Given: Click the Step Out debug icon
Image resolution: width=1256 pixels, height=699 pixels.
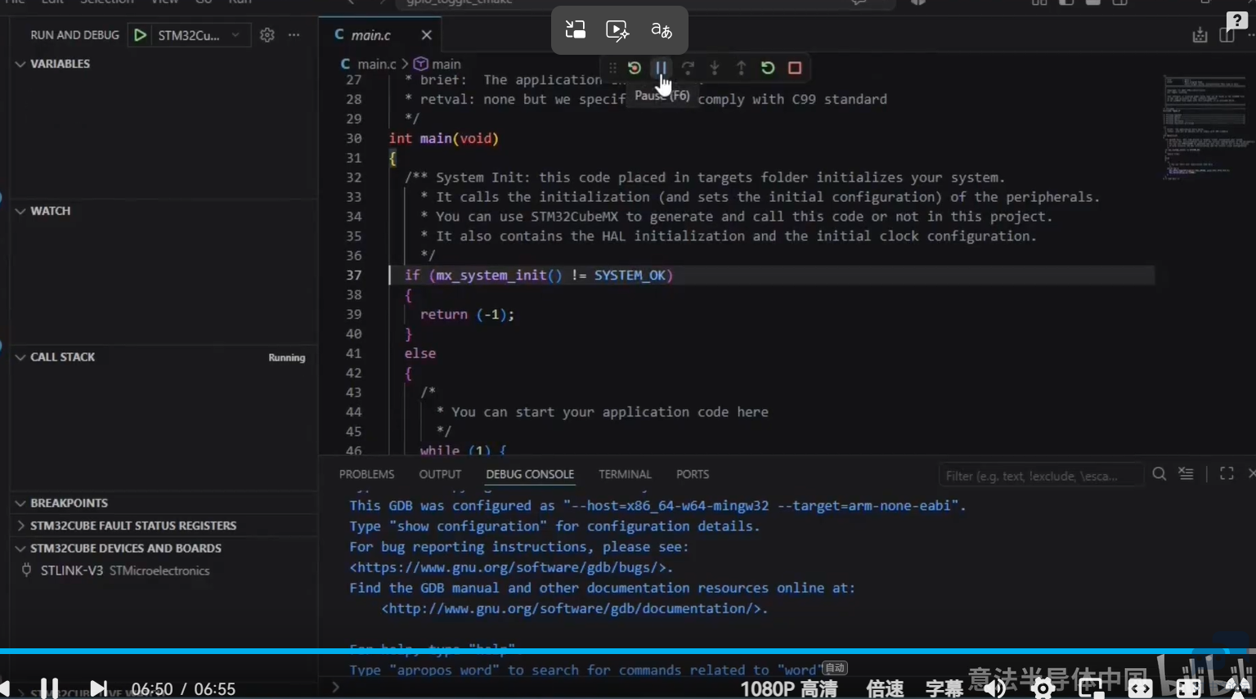Looking at the screenshot, I should click(741, 68).
